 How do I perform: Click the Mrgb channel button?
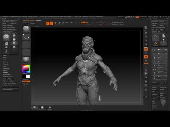pyautogui.click(x=67, y=22)
